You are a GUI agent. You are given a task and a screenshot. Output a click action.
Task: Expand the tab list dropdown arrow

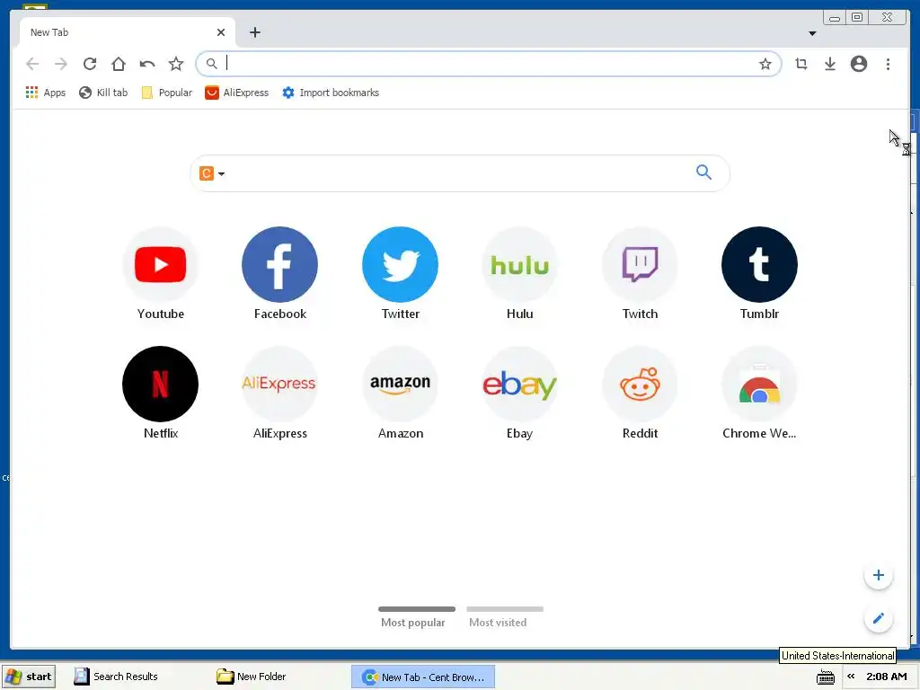(x=812, y=33)
